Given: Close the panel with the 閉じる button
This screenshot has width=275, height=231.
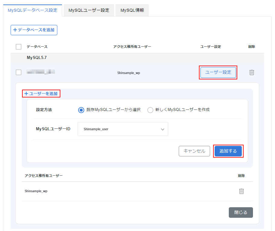Looking at the screenshot, I should coord(241,212).
